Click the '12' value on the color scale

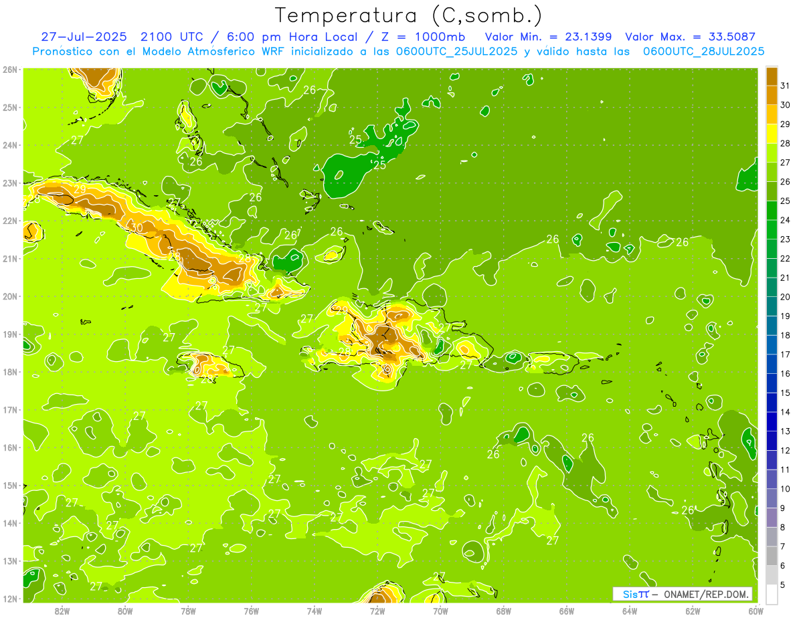(x=785, y=451)
